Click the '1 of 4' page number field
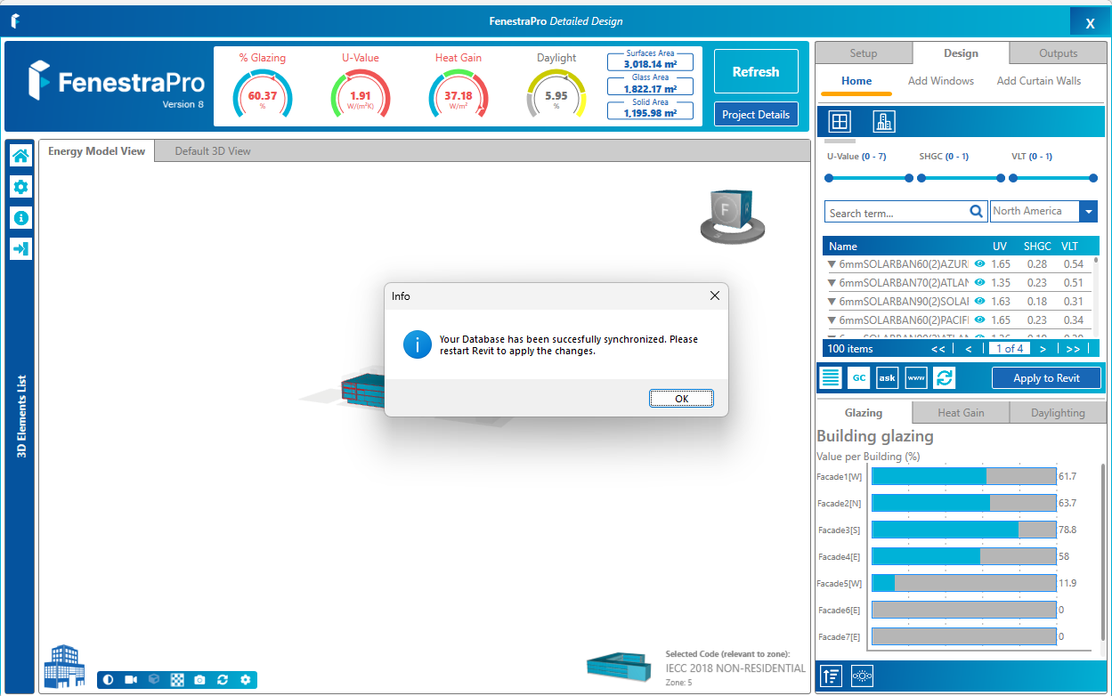This screenshot has height=696, width=1112. [x=1010, y=349]
